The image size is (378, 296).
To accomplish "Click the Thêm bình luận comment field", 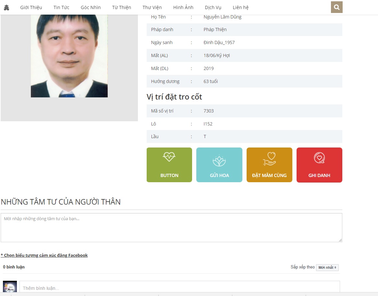I will pos(179,288).
